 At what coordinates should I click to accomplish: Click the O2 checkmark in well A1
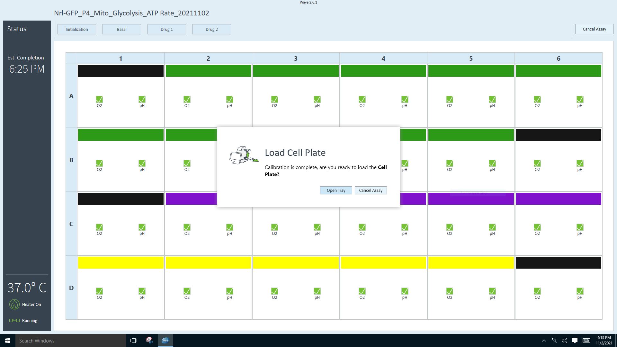99,99
